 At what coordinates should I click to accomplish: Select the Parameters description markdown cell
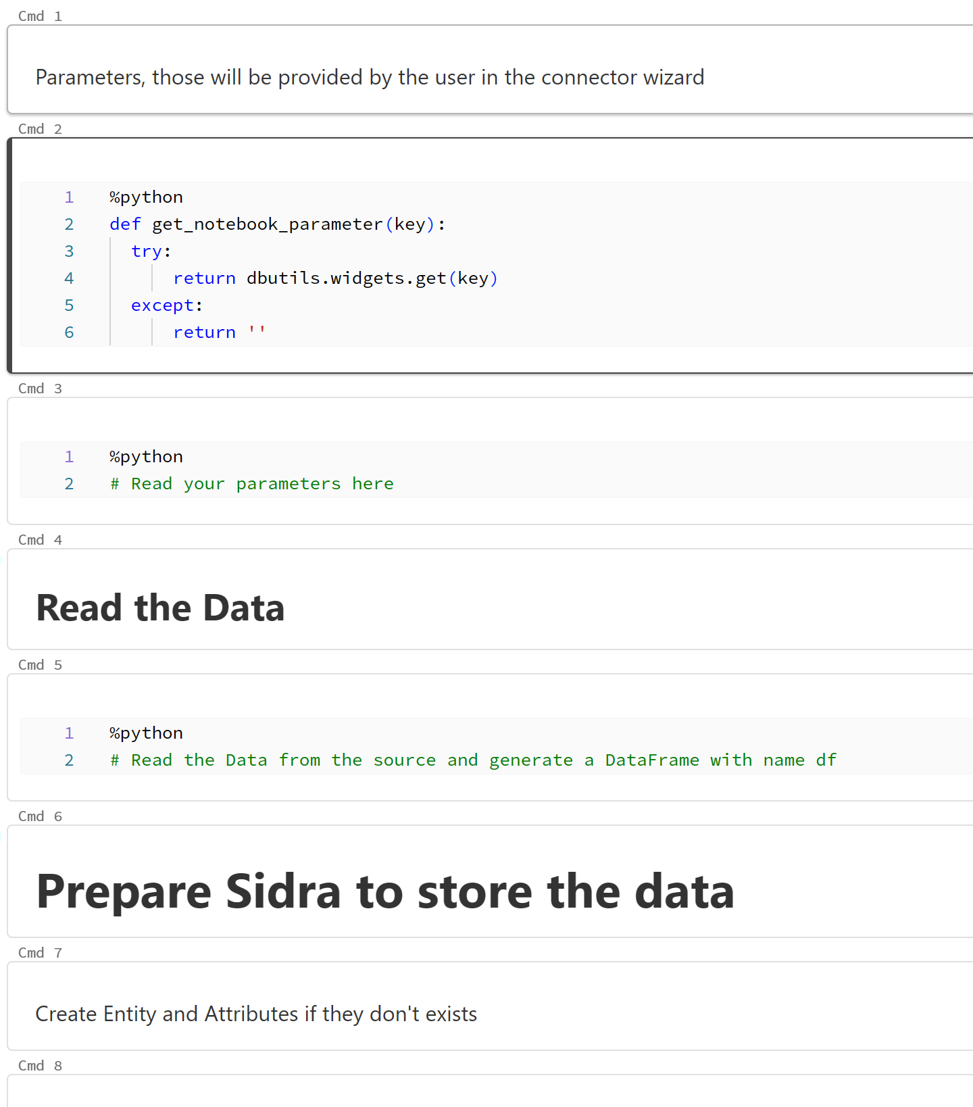[x=370, y=78]
